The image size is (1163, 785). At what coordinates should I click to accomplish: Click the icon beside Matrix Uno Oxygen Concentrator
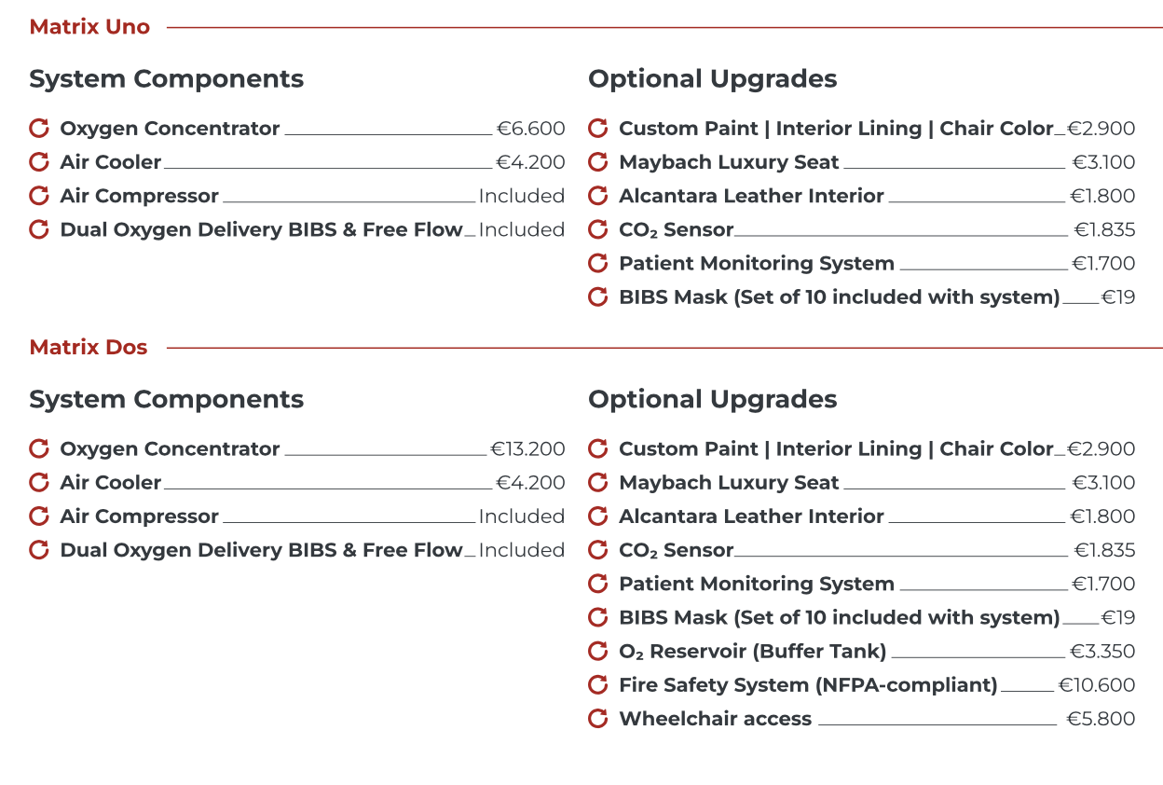click(39, 129)
